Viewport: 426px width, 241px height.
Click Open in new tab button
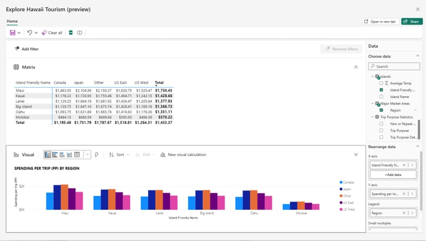(x=381, y=22)
